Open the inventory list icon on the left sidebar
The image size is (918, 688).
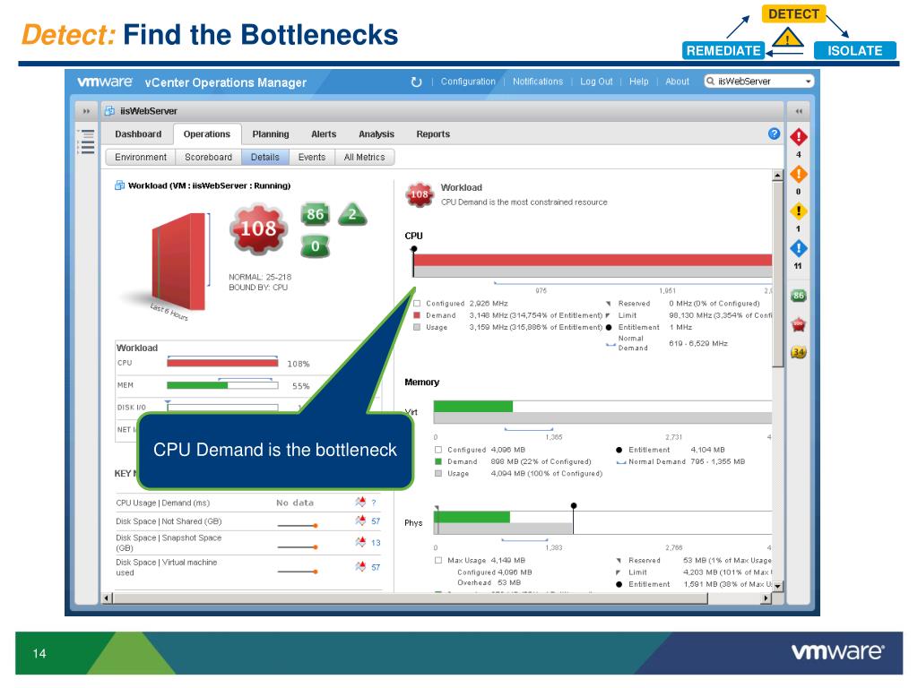(87, 142)
